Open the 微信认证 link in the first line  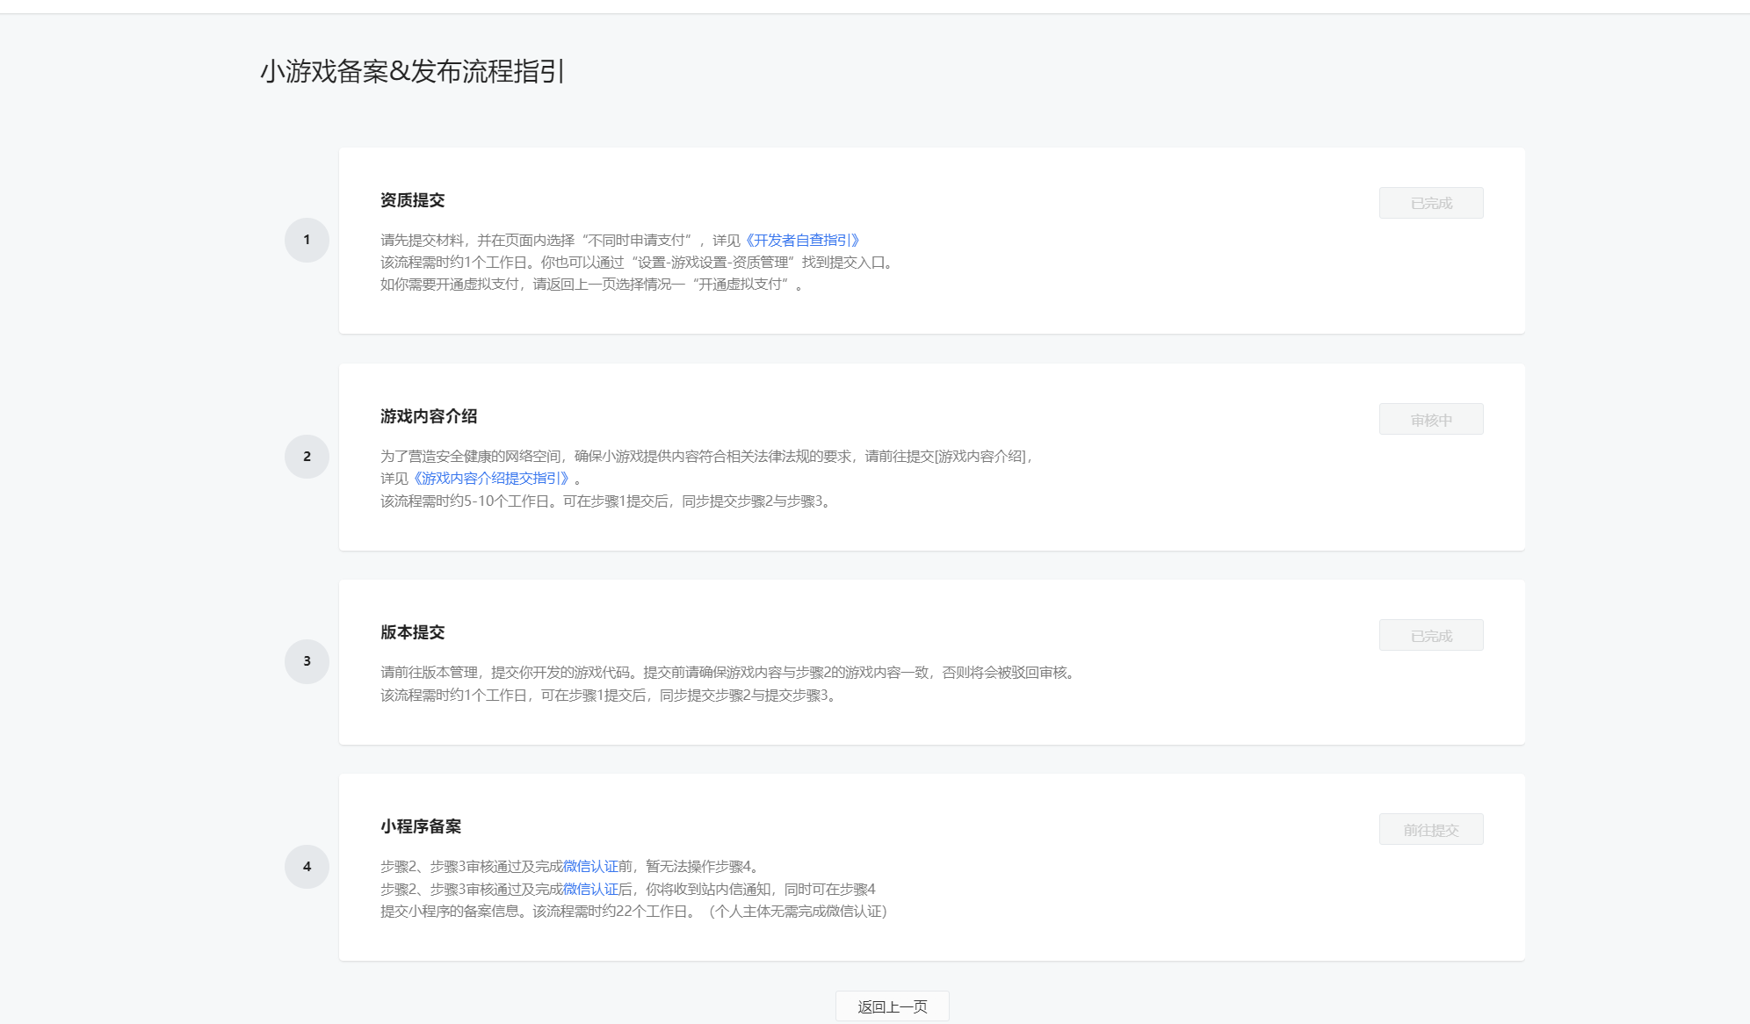pos(590,867)
